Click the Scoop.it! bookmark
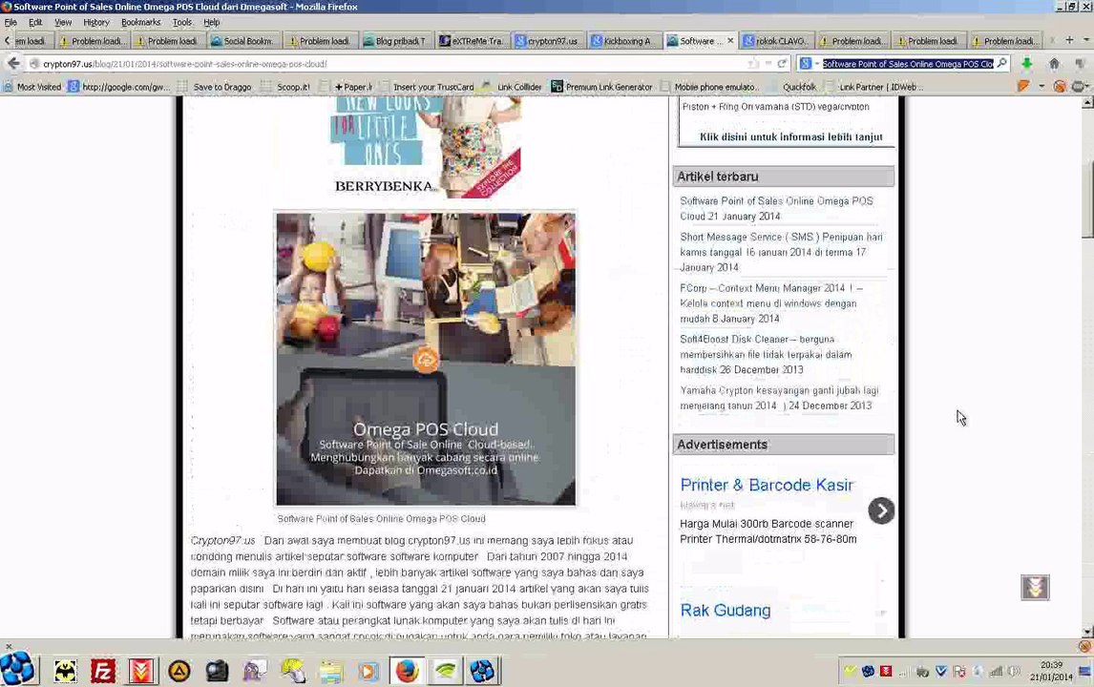 (x=285, y=87)
